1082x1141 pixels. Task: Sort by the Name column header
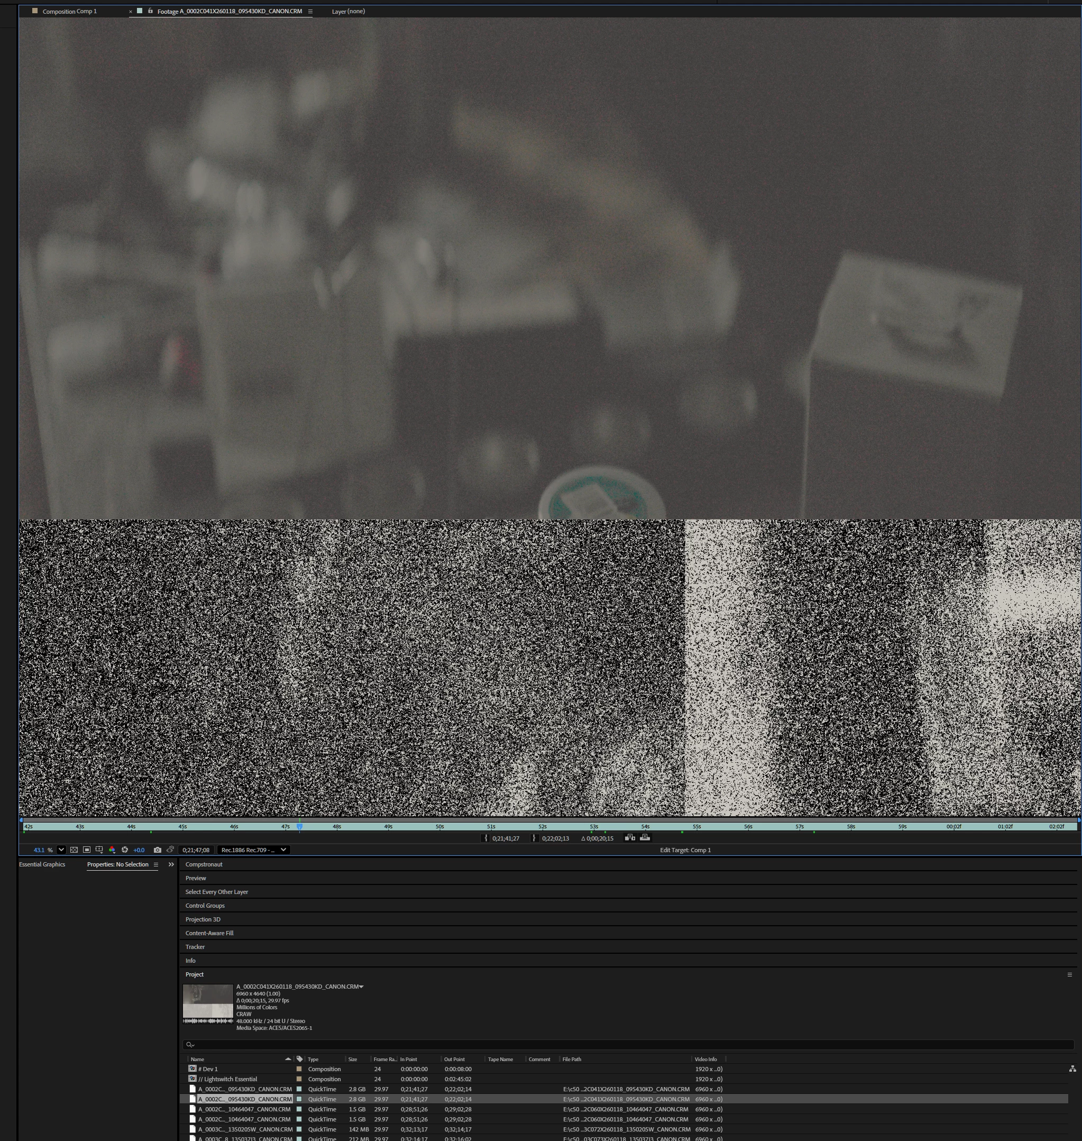(197, 1059)
